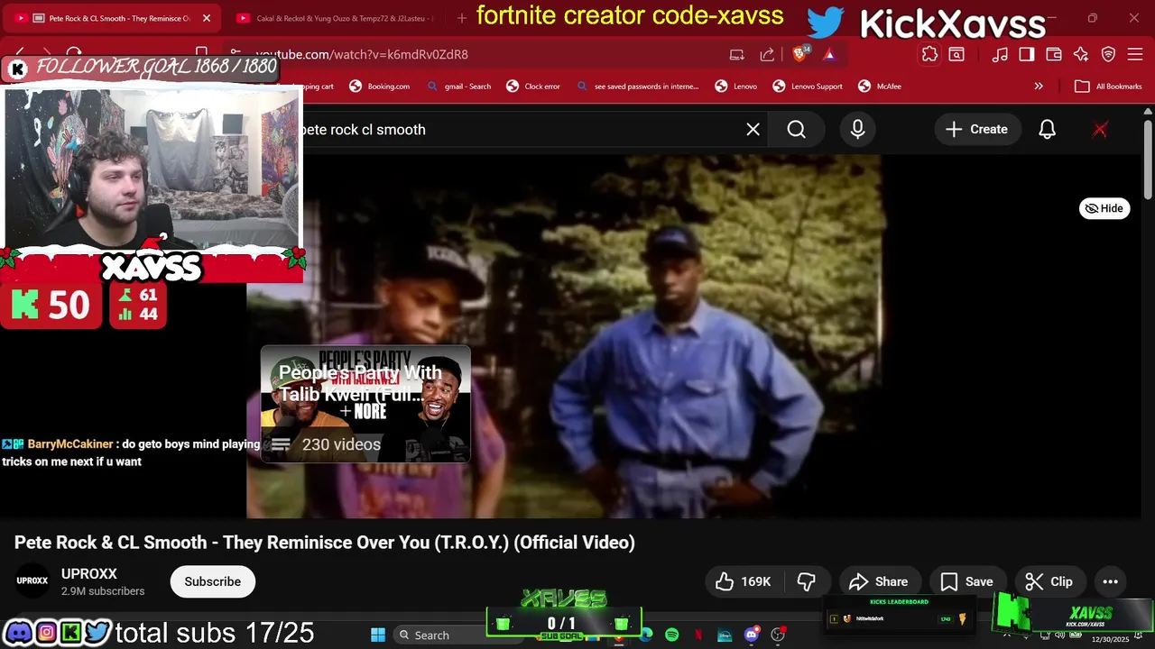Open the YouTube account avatar menu
This screenshot has height=649, width=1155.
pos(1100,130)
